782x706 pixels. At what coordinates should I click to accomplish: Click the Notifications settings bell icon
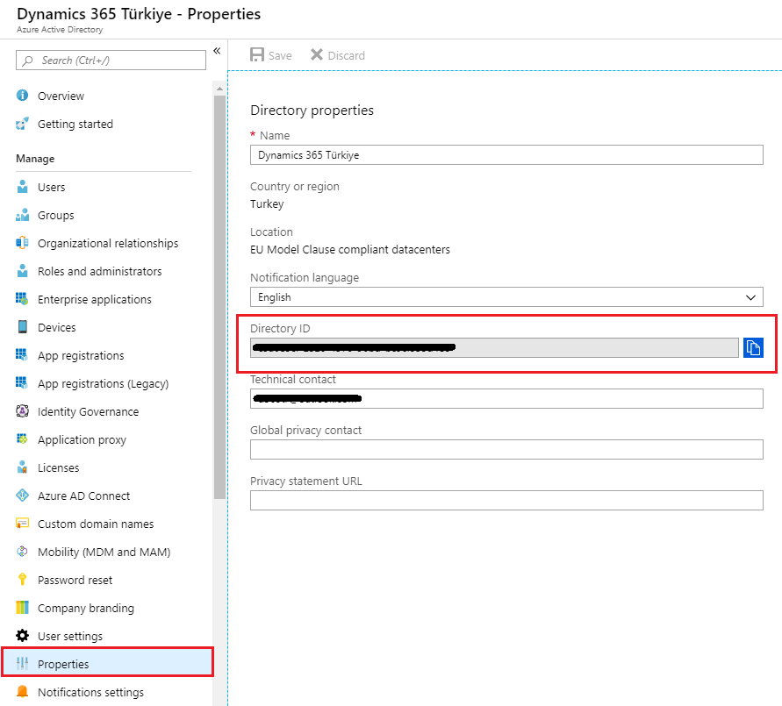pos(23,692)
